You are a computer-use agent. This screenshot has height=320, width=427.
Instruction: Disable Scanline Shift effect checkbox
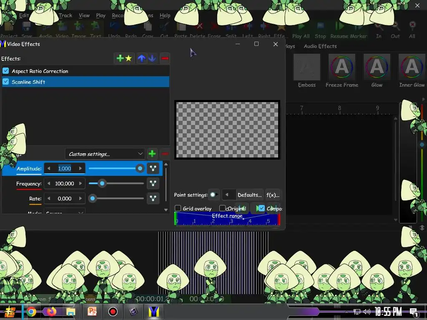click(x=6, y=82)
